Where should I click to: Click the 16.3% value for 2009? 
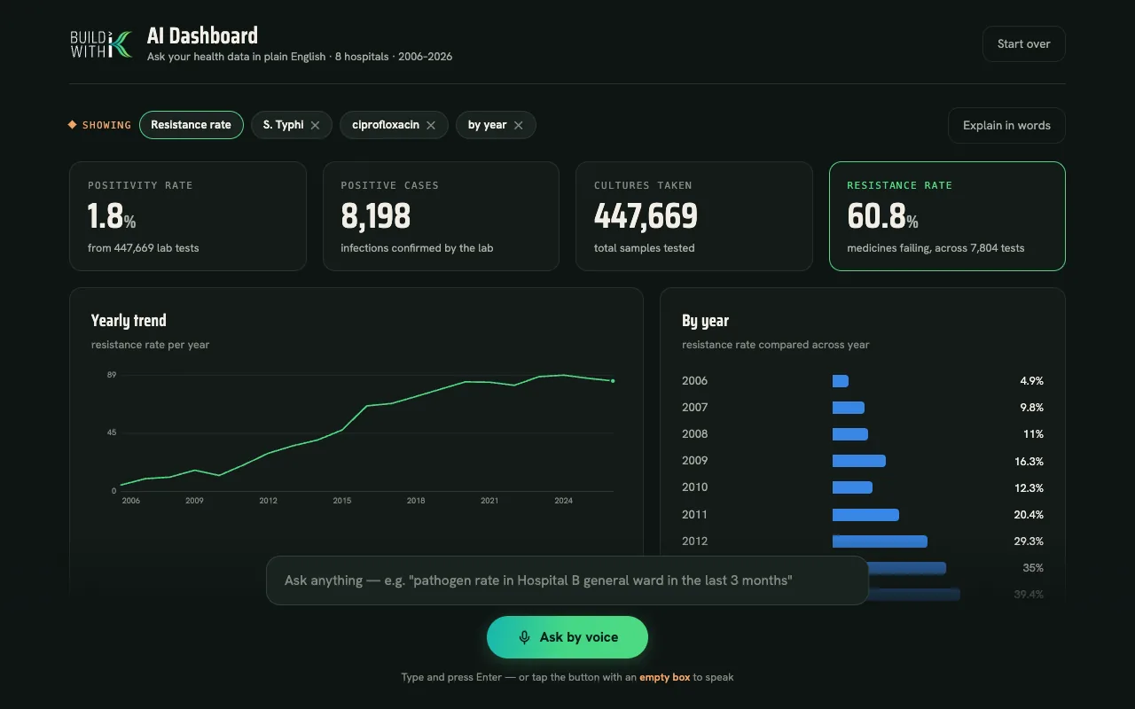click(1029, 462)
